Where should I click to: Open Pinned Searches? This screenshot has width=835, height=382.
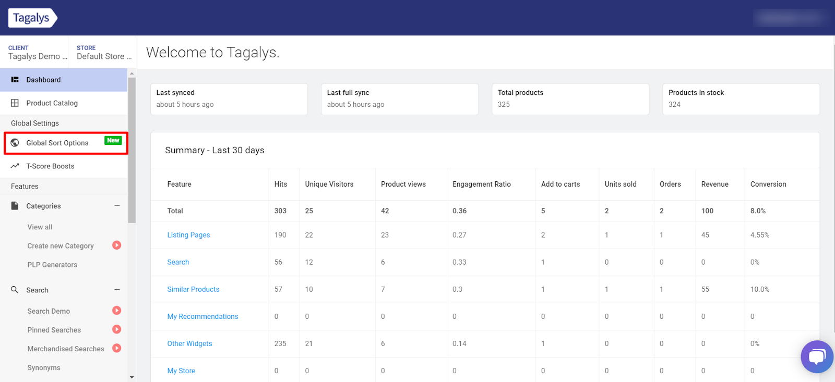click(54, 330)
